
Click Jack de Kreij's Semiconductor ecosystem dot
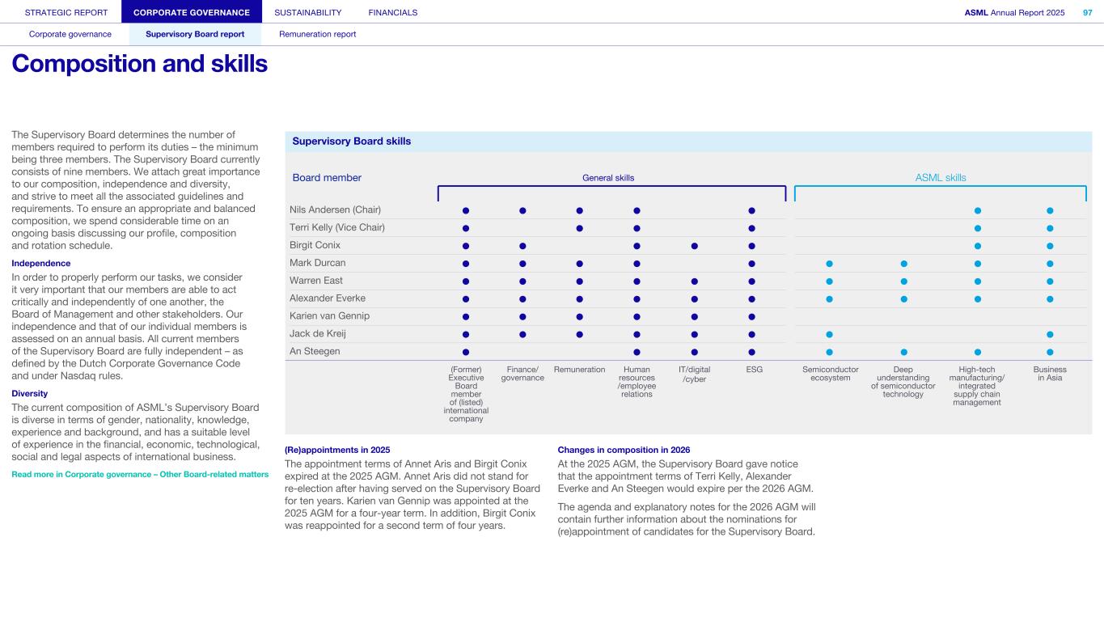tap(829, 334)
